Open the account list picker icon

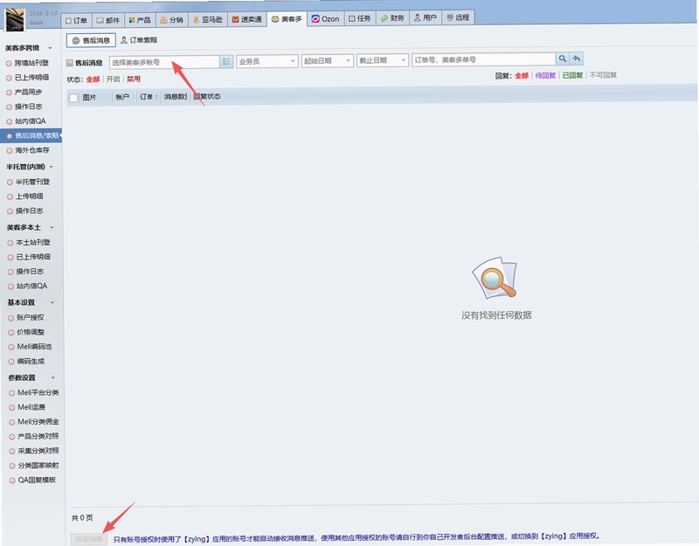pyautogui.click(x=226, y=61)
